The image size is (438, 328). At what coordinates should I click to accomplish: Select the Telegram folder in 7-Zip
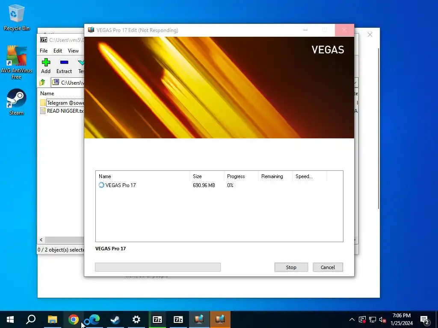(62, 102)
